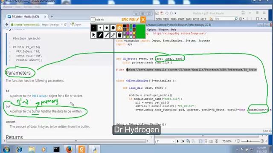Open Foxit quick access customize dropdown
The width and height of the screenshot is (273, 153).
click(x=175, y=13)
